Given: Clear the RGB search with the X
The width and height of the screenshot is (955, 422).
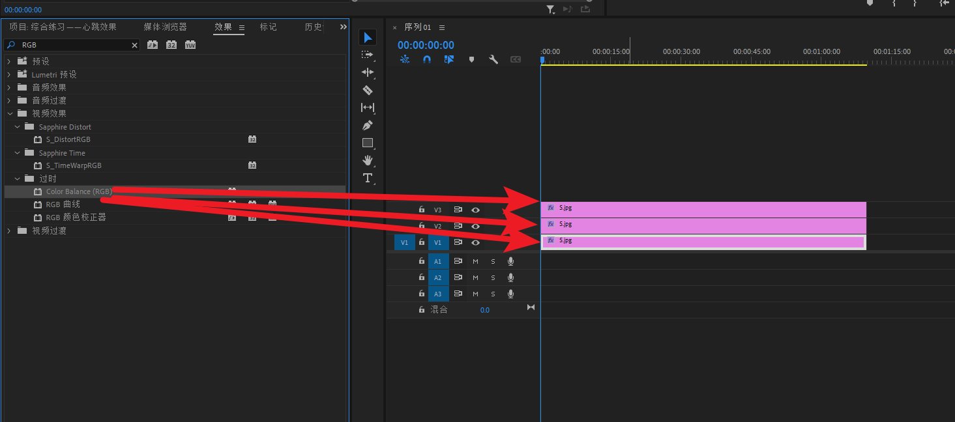Looking at the screenshot, I should [x=135, y=46].
